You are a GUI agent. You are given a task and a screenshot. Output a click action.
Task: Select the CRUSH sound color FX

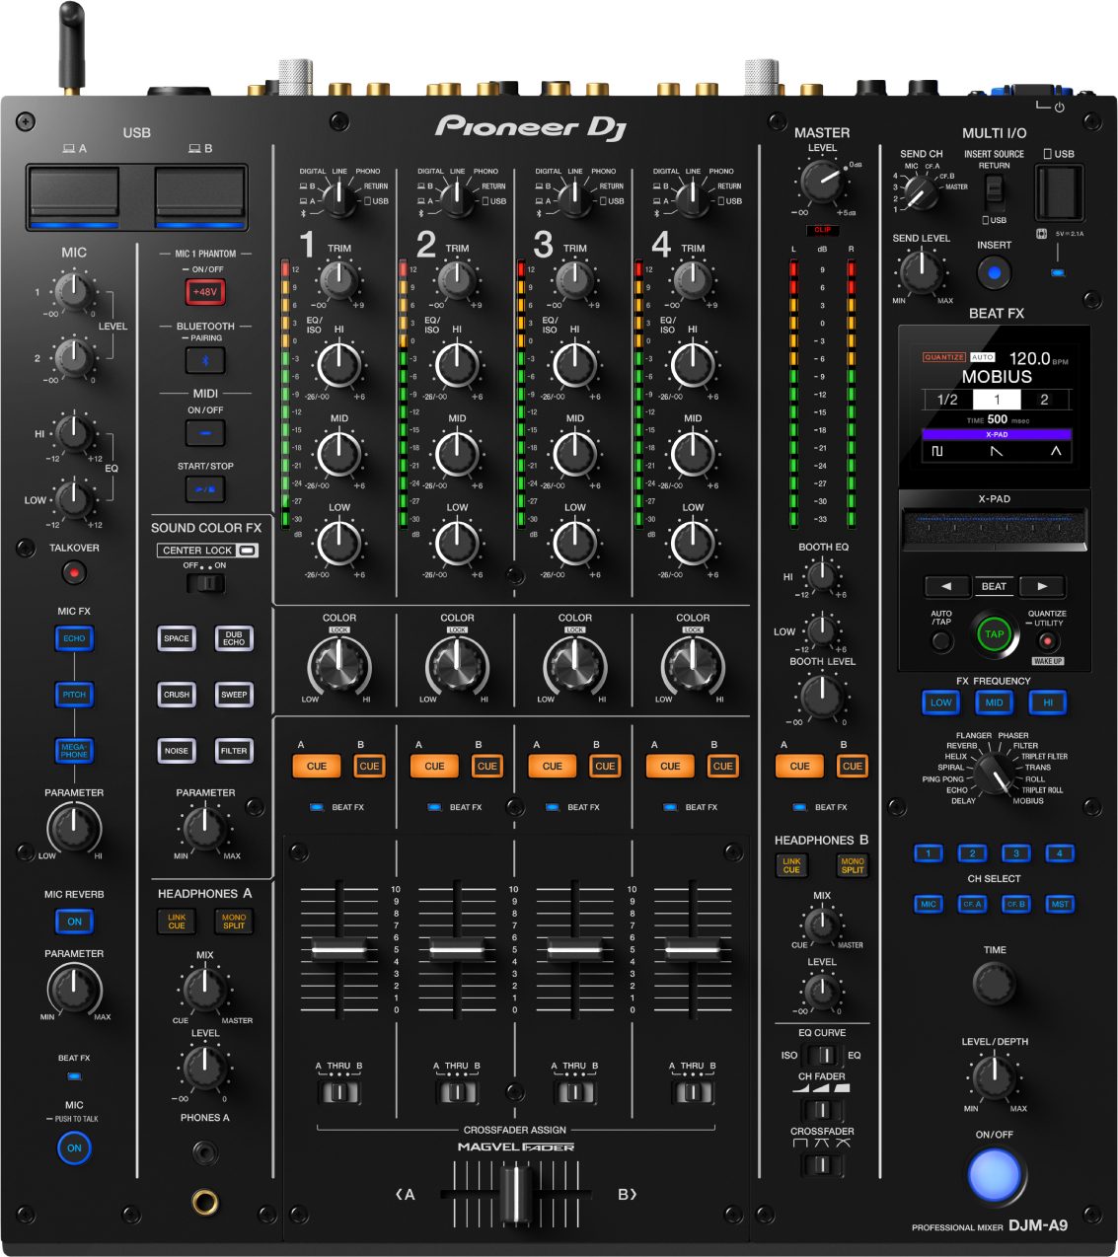(x=176, y=694)
